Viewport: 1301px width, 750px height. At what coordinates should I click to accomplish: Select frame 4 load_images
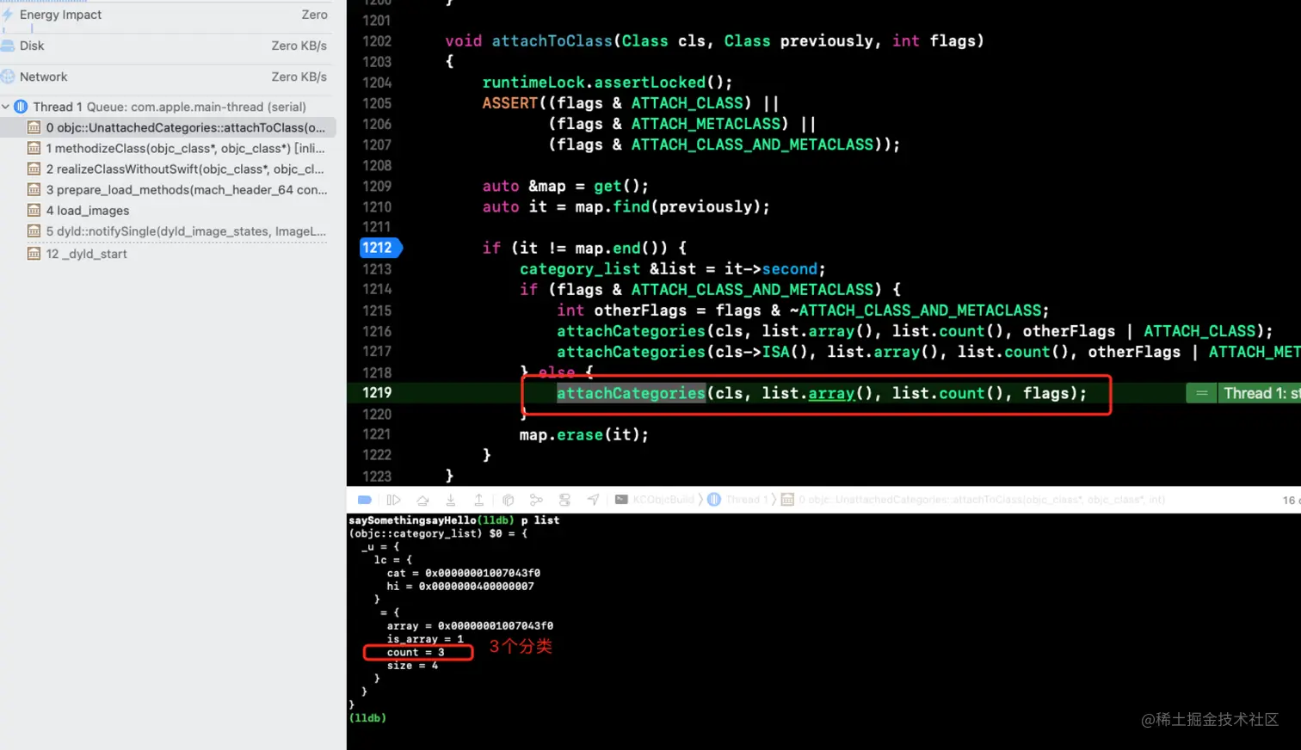(168, 210)
